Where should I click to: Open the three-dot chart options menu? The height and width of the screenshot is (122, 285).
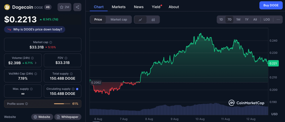click(x=278, y=20)
